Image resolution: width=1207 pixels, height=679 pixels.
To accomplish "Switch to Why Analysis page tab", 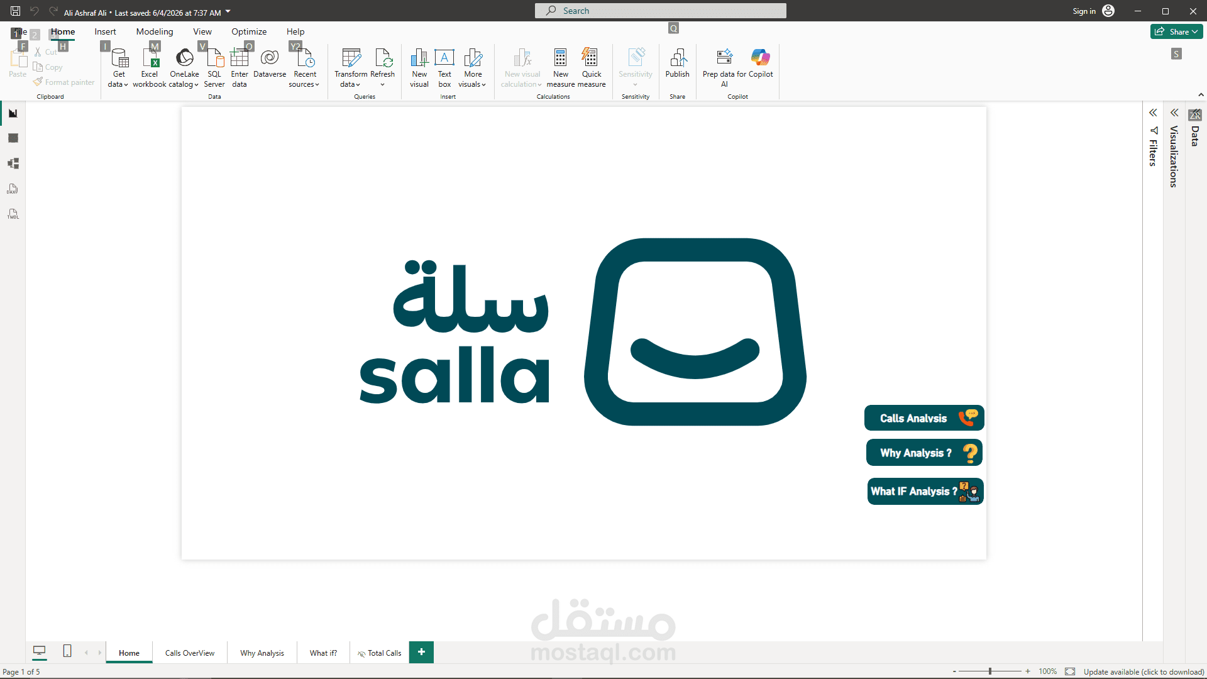I will (x=262, y=653).
